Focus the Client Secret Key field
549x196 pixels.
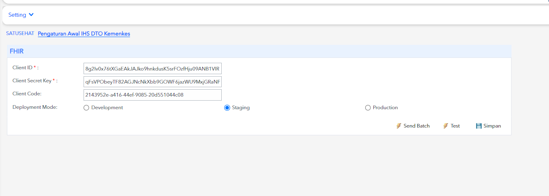pyautogui.click(x=152, y=81)
